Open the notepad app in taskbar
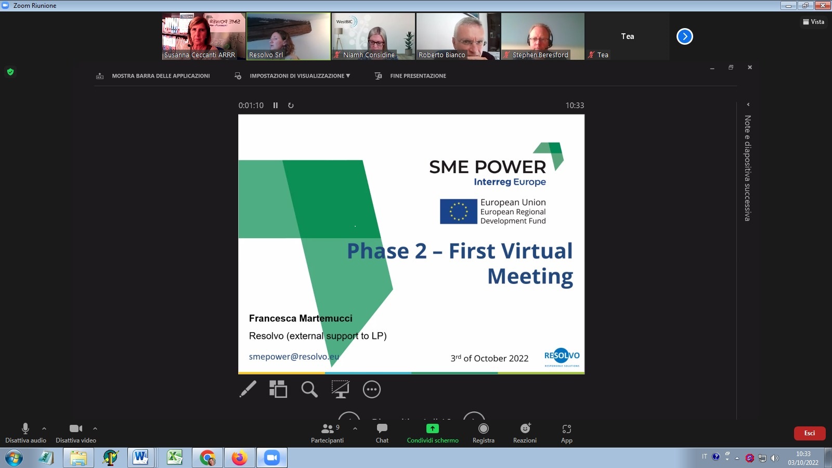Viewport: 832px width, 468px height. coord(46,458)
